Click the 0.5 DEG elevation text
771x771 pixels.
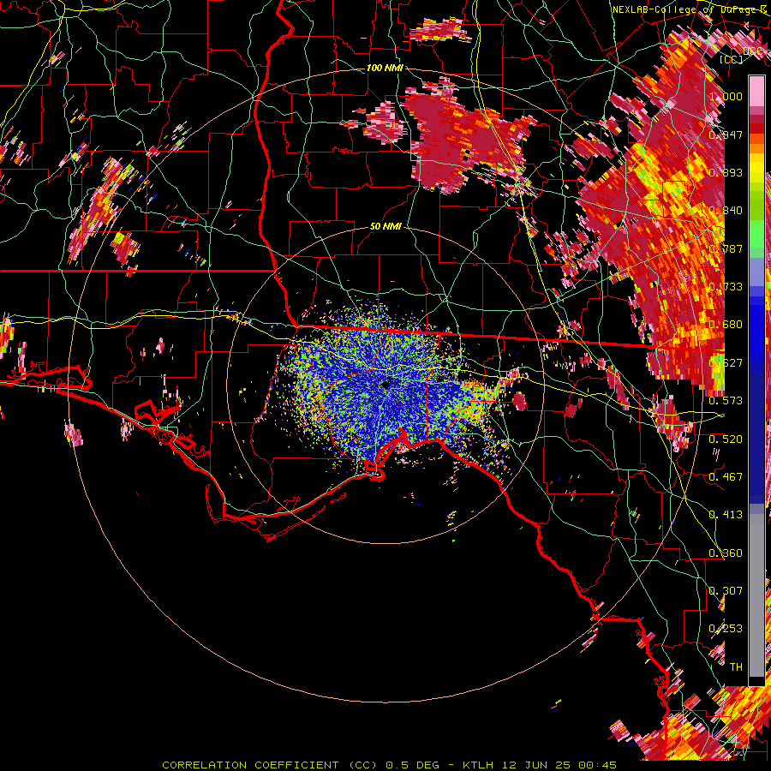click(413, 765)
